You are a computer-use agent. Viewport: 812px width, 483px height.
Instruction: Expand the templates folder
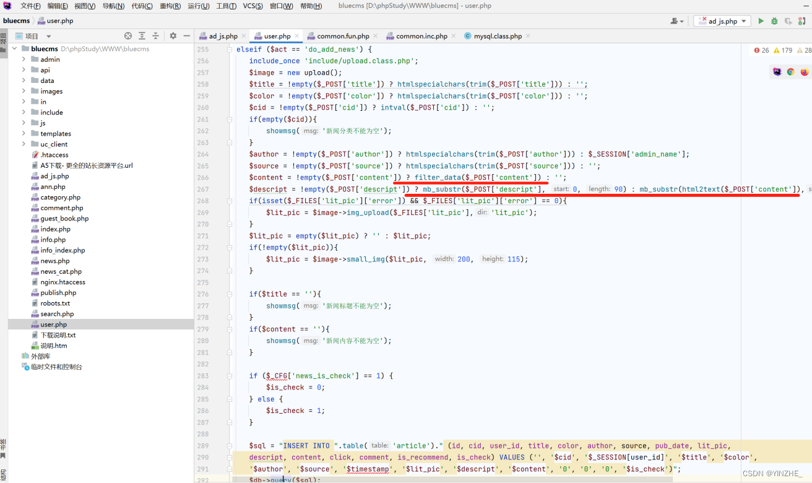(x=24, y=133)
